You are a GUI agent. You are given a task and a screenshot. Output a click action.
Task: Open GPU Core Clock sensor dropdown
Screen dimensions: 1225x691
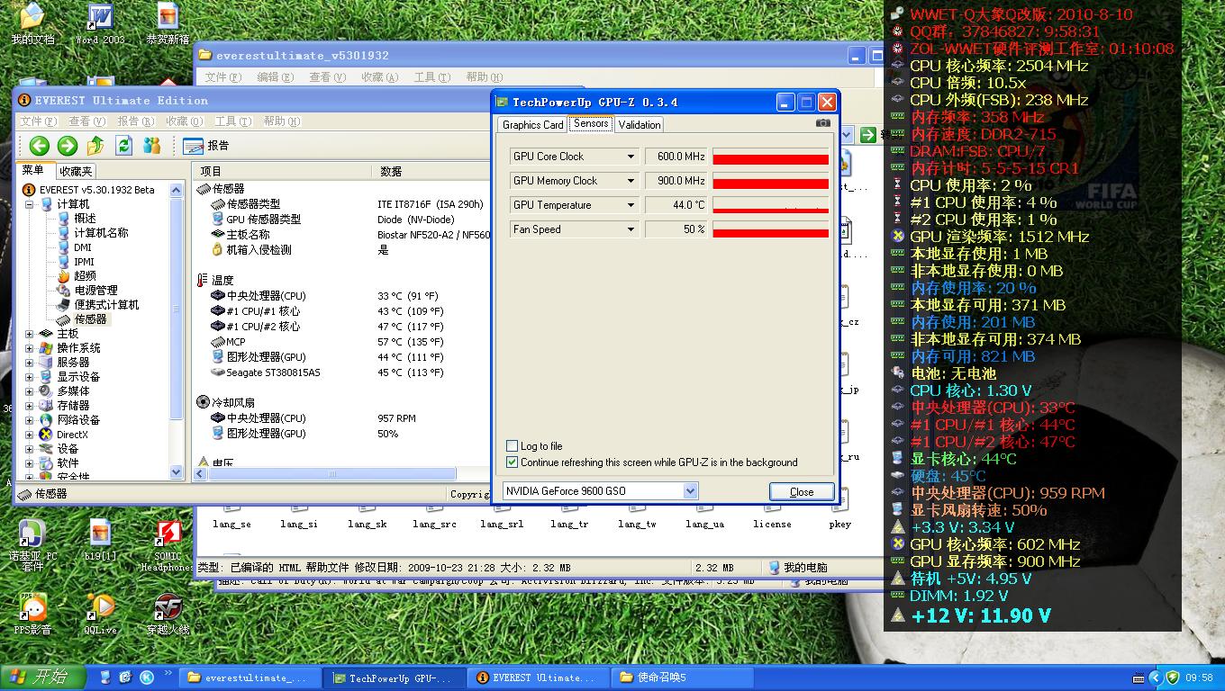pos(631,157)
